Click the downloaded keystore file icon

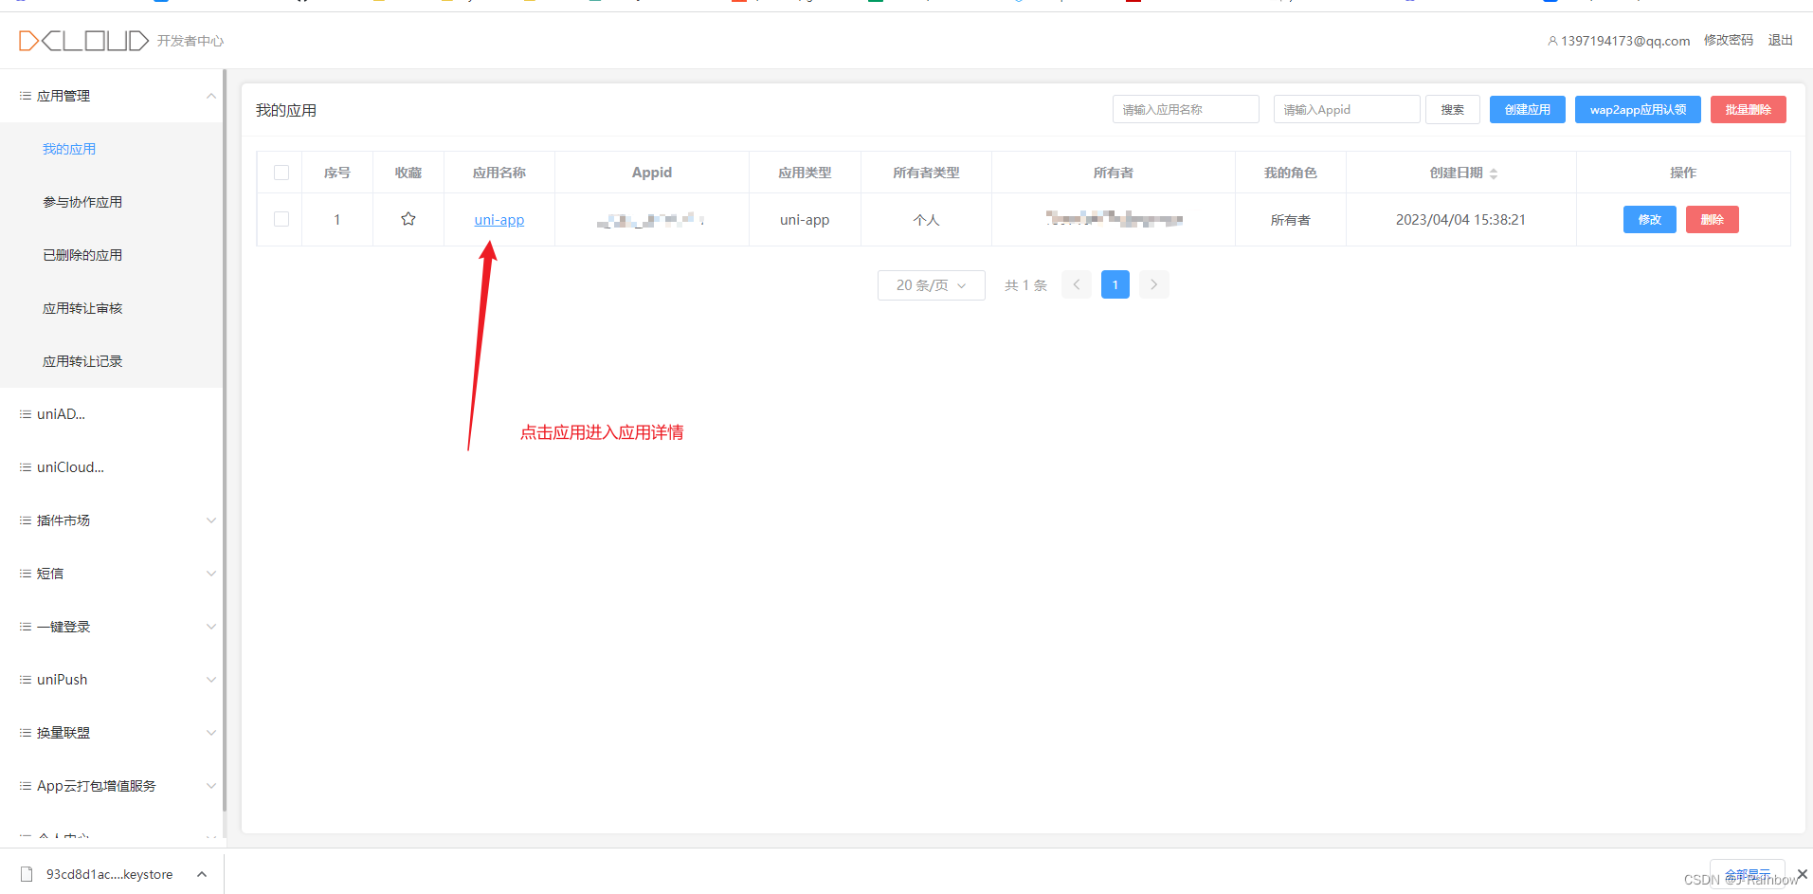coord(27,874)
